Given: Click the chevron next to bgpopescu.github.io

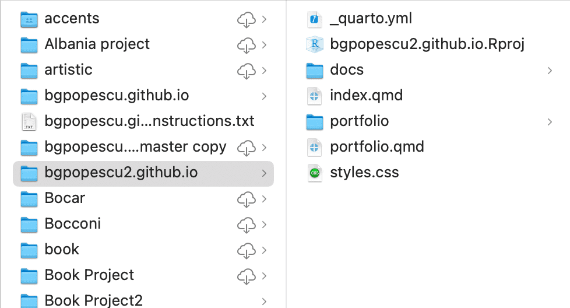Looking at the screenshot, I should tap(264, 96).
